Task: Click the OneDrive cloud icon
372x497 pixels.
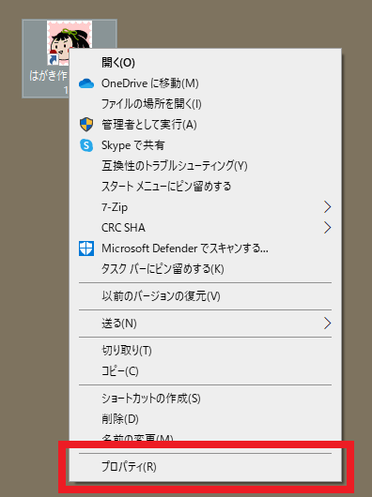Action: click(x=86, y=83)
